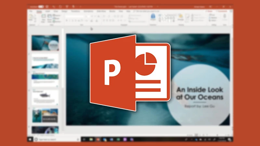This screenshot has width=260, height=146.
Task: Open Excel from the taskbar
Action: pyautogui.click(x=118, y=140)
